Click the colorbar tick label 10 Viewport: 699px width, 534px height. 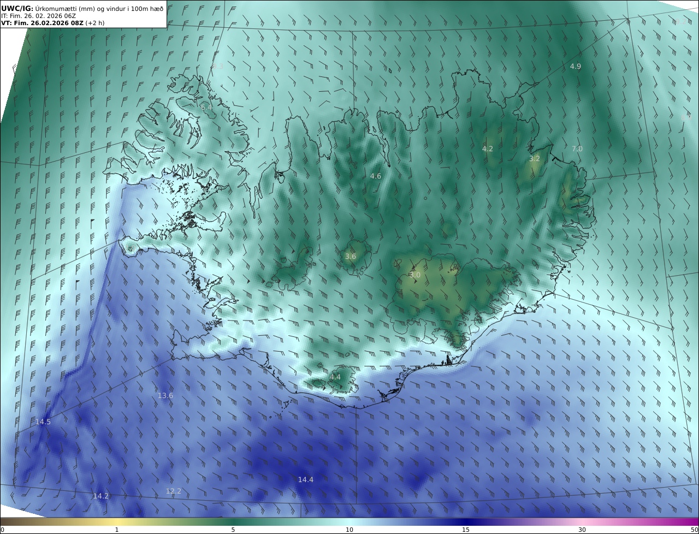point(349,530)
